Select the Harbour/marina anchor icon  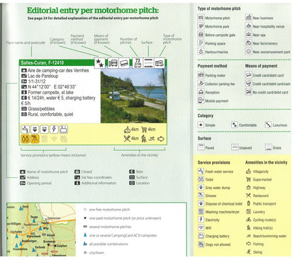pos(201,52)
